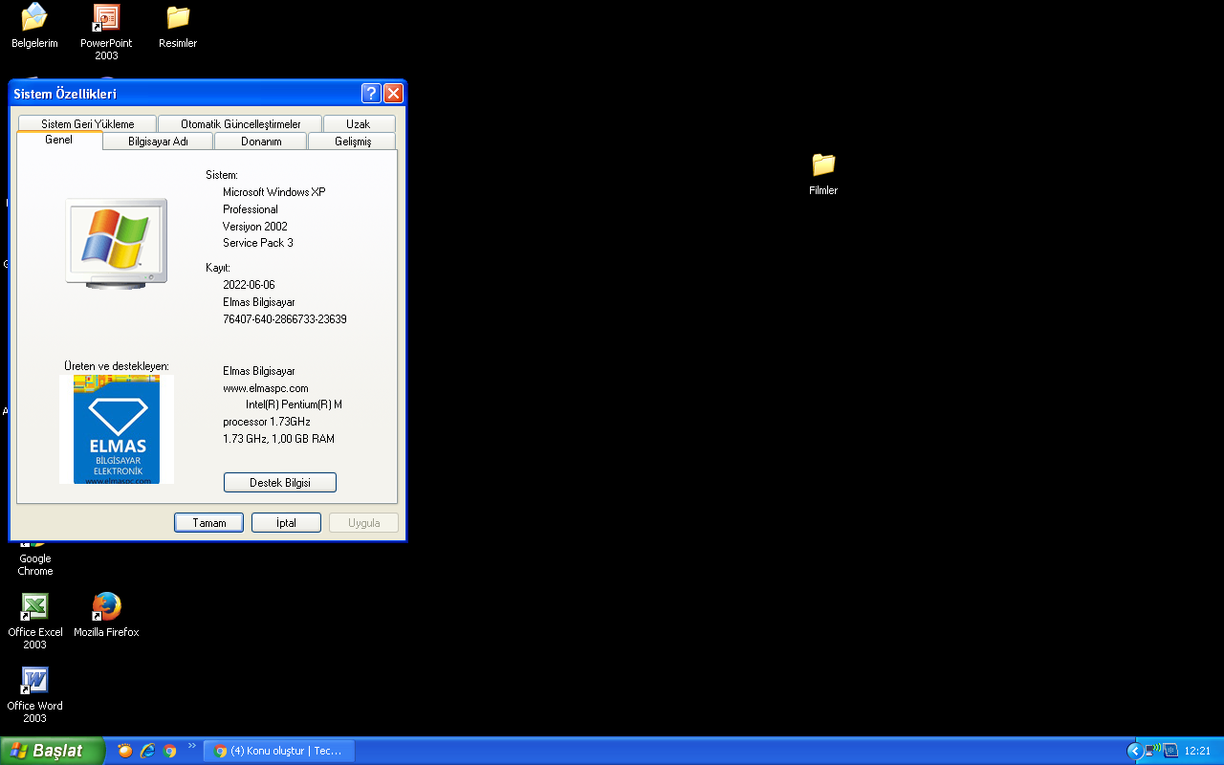This screenshot has height=765, width=1224.
Task: Click the blue chip tray icon
Action: point(1169,751)
